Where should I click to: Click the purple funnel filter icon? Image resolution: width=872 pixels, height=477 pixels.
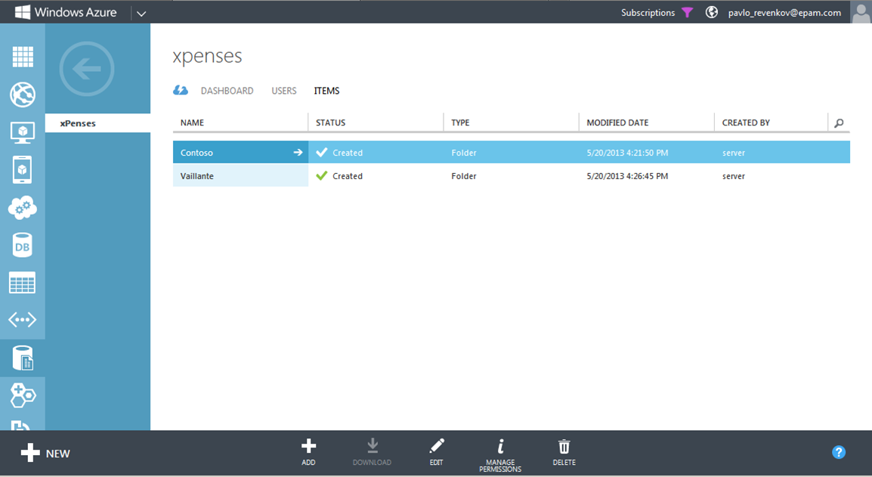[688, 13]
